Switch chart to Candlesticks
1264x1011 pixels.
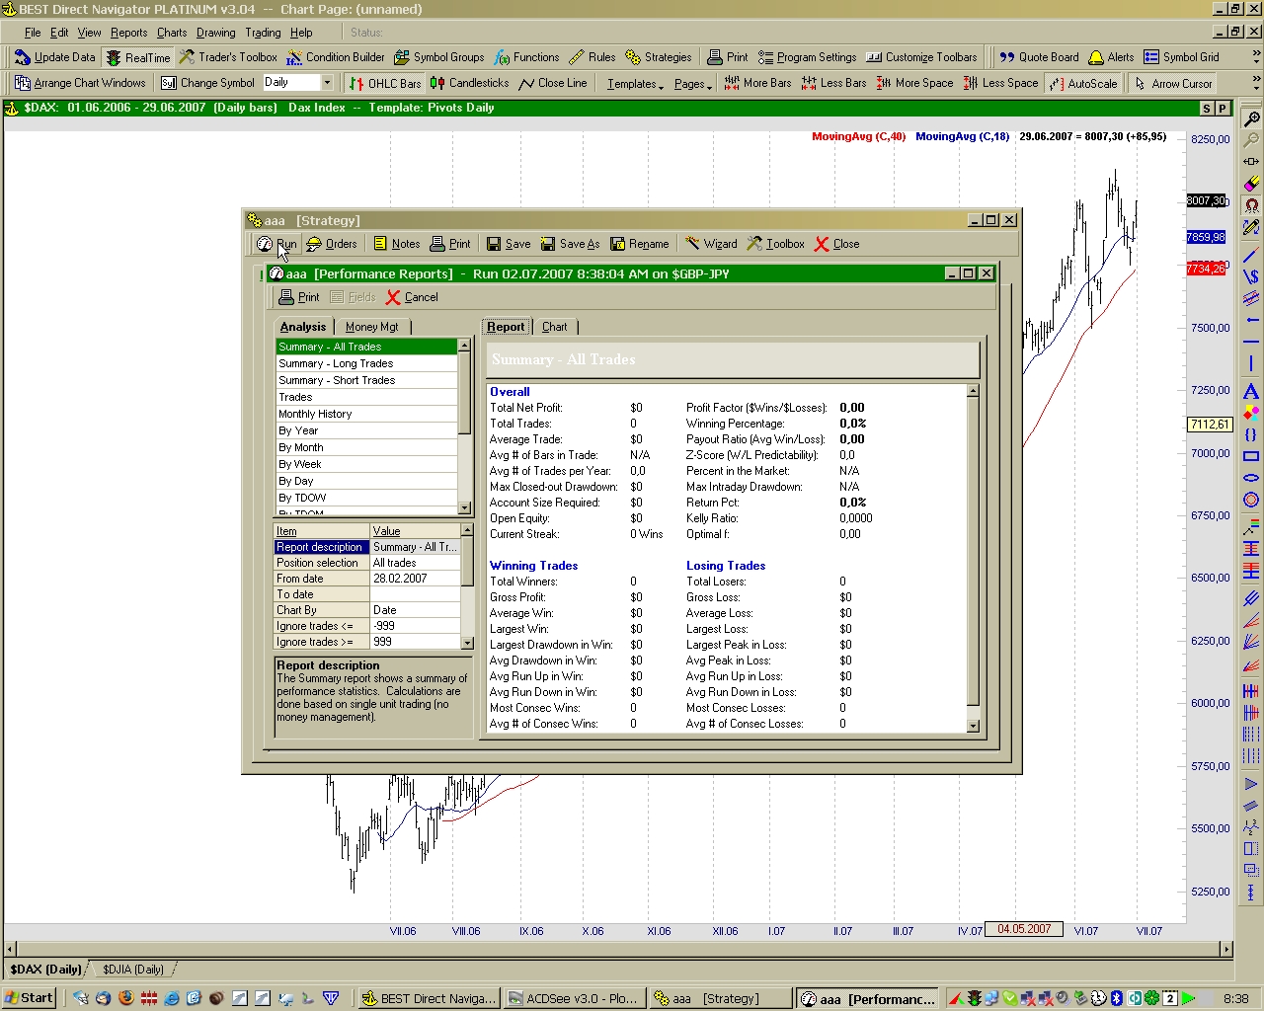click(x=469, y=84)
